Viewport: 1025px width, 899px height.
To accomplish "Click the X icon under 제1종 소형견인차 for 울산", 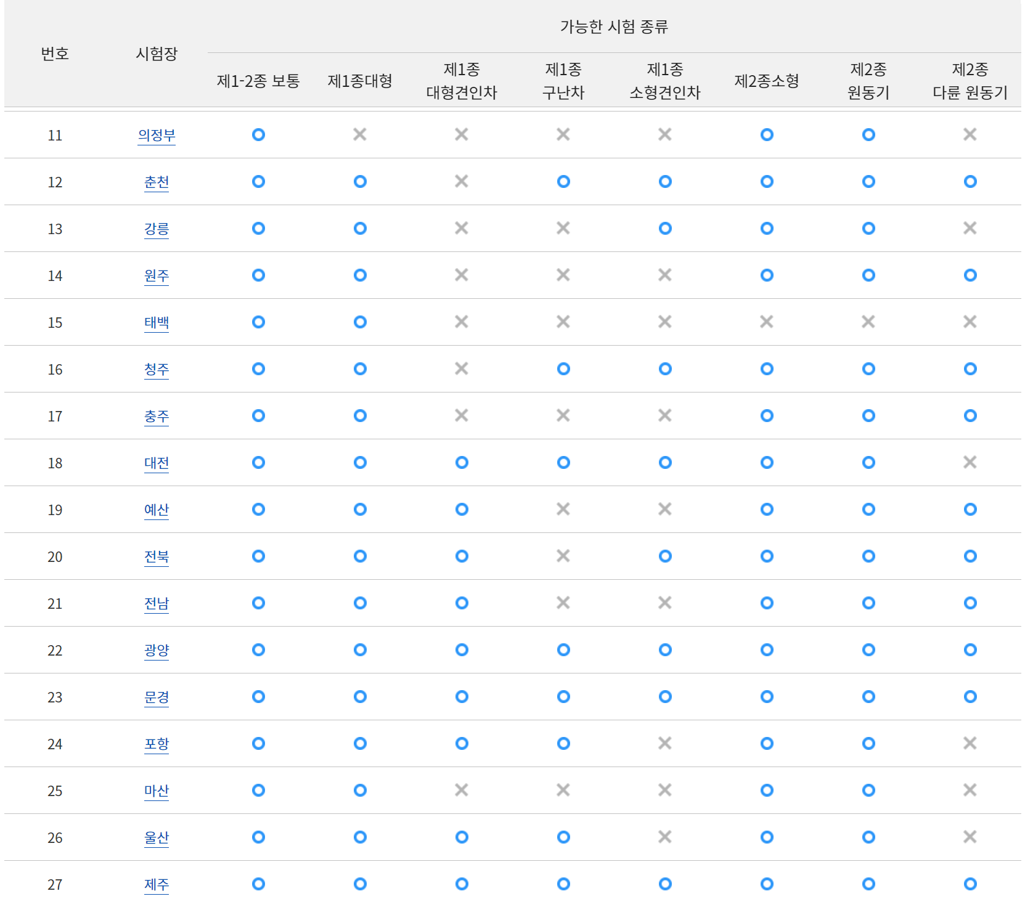I will point(664,837).
